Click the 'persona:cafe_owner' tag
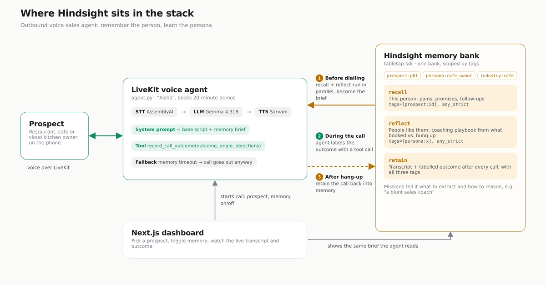Screen dimensions: 546x285 [449, 76]
